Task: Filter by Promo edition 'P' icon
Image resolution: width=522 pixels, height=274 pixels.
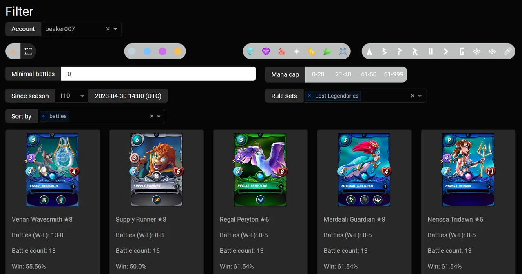Action: tap(400, 52)
